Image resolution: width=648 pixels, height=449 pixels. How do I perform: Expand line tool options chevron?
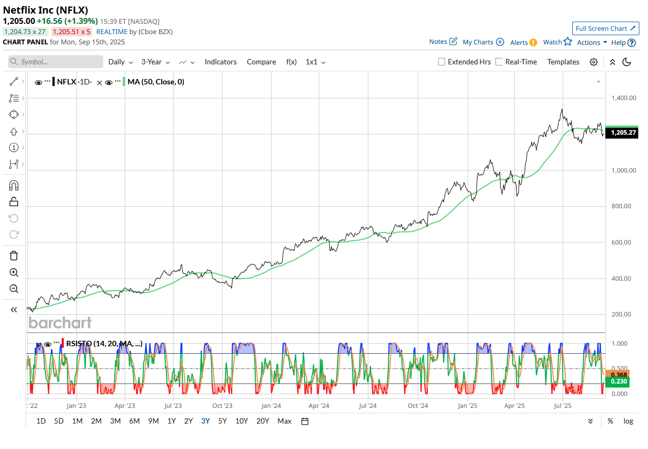(x=23, y=82)
